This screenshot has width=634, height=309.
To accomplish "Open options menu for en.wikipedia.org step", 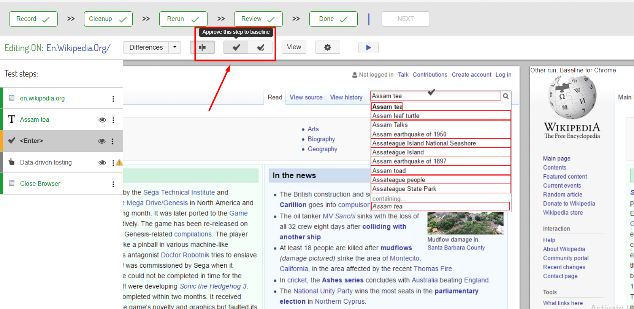I will [113, 99].
